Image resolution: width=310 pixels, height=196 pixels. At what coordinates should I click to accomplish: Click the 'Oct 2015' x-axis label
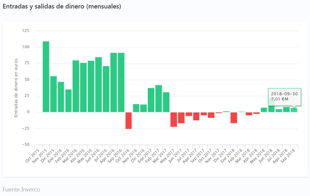click(x=32, y=155)
